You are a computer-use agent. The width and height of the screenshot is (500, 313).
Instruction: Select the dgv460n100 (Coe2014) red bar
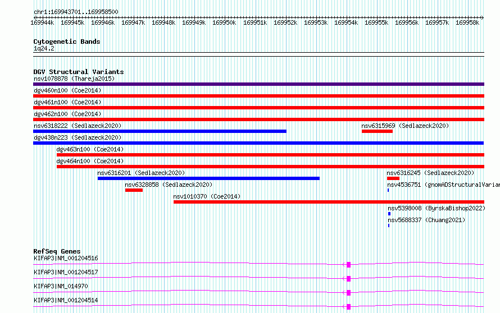tap(258, 96)
